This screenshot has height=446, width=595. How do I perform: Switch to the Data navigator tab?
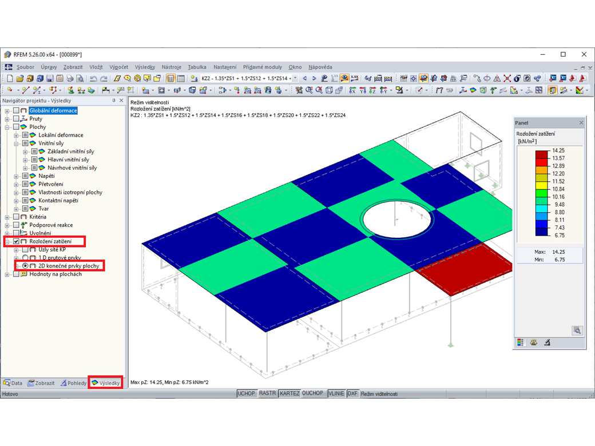click(x=13, y=383)
